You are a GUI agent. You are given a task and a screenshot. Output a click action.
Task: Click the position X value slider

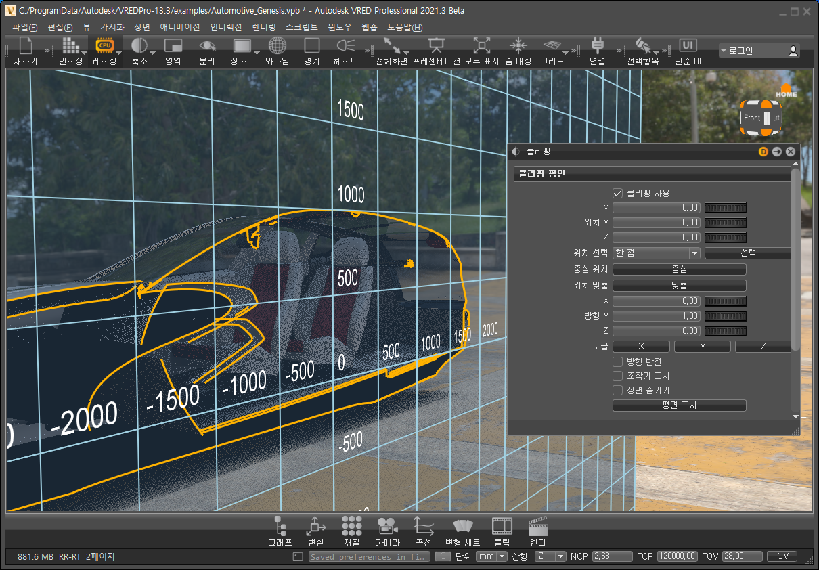pos(726,208)
